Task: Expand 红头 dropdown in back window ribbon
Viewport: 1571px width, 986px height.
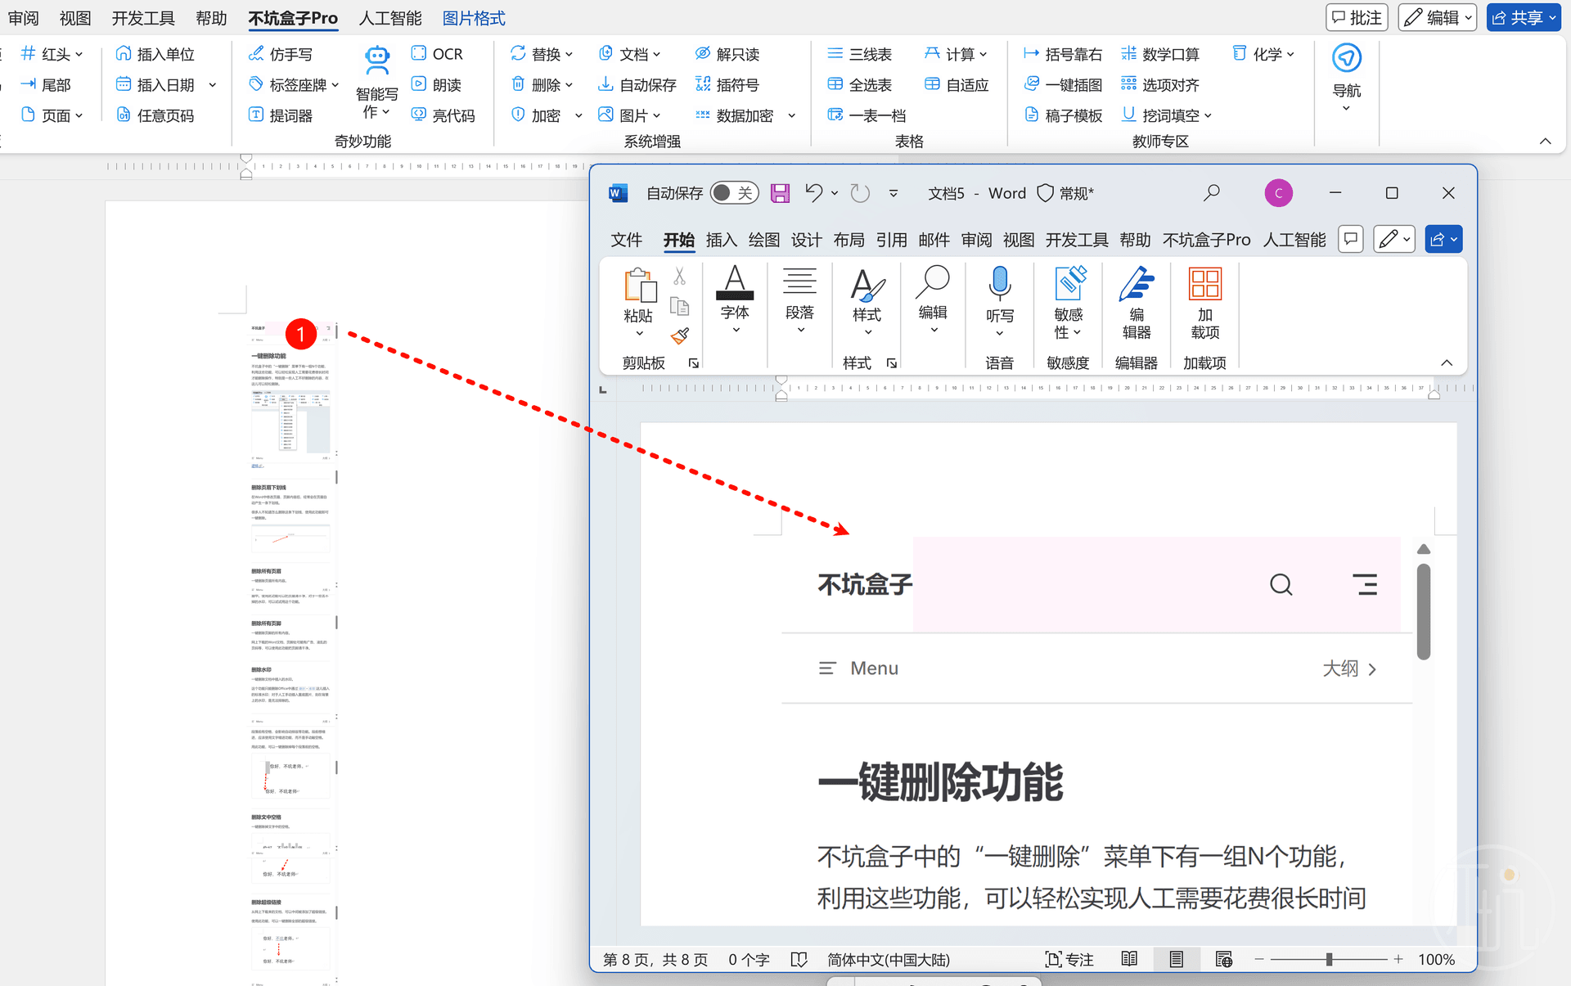Action: (79, 54)
